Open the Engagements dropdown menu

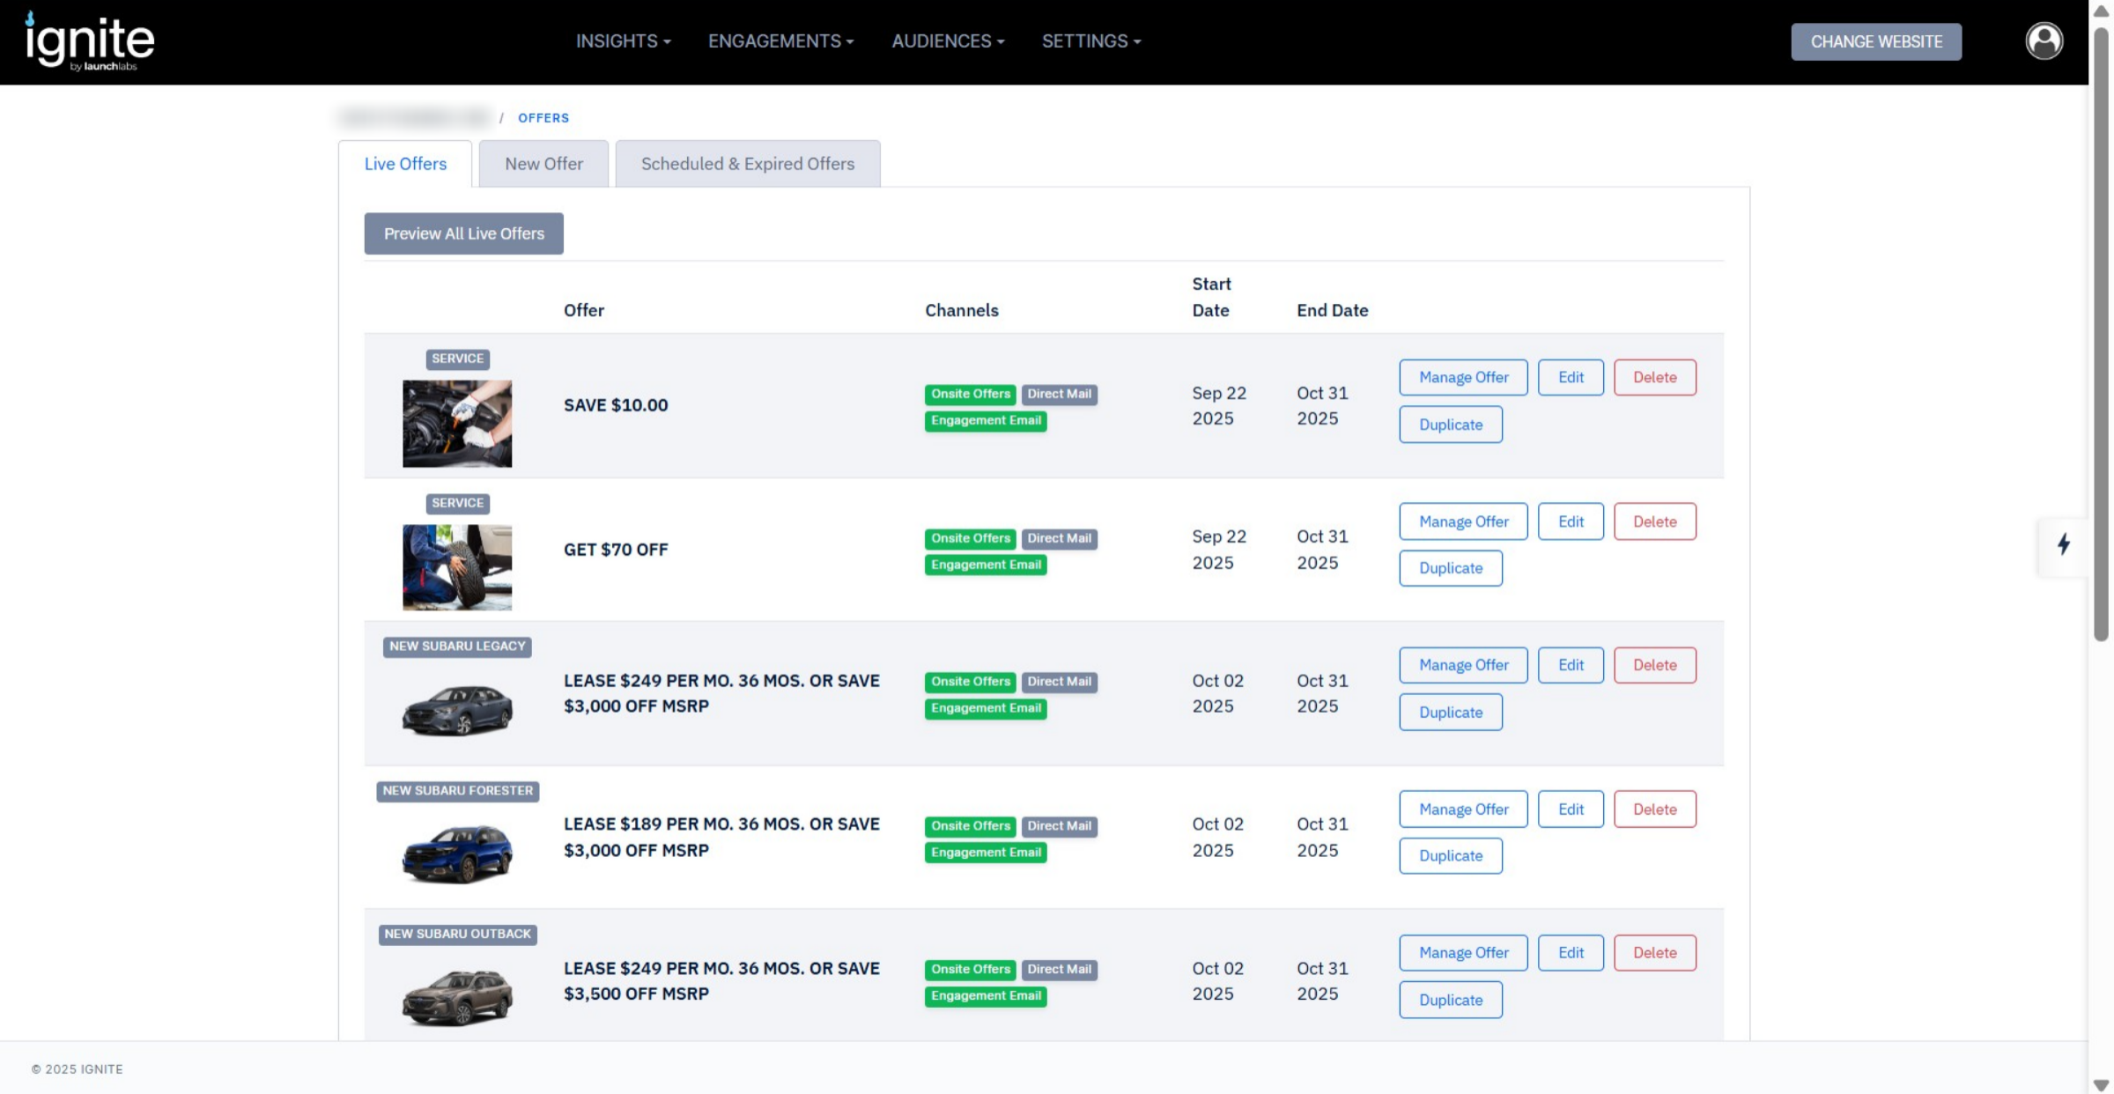coord(780,41)
